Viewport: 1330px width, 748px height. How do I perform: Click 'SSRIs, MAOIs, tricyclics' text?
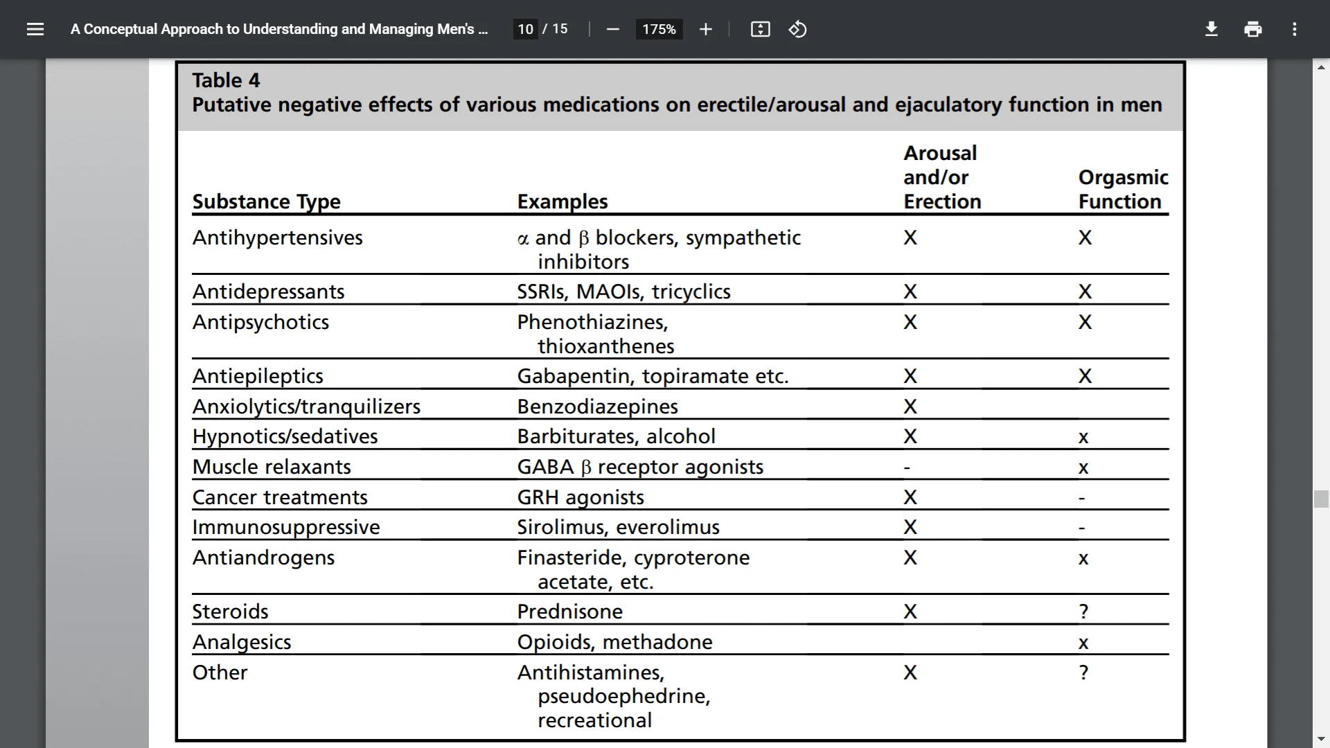click(x=623, y=292)
